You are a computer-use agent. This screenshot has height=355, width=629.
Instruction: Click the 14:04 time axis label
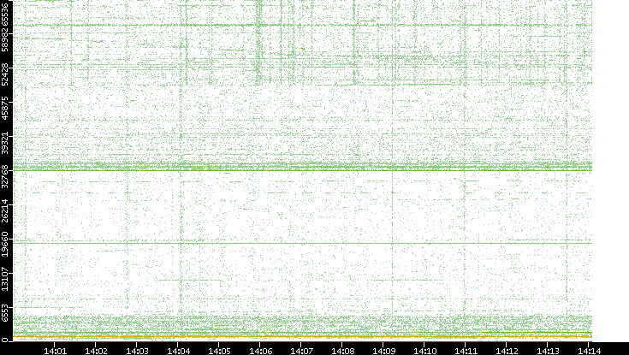(178, 352)
